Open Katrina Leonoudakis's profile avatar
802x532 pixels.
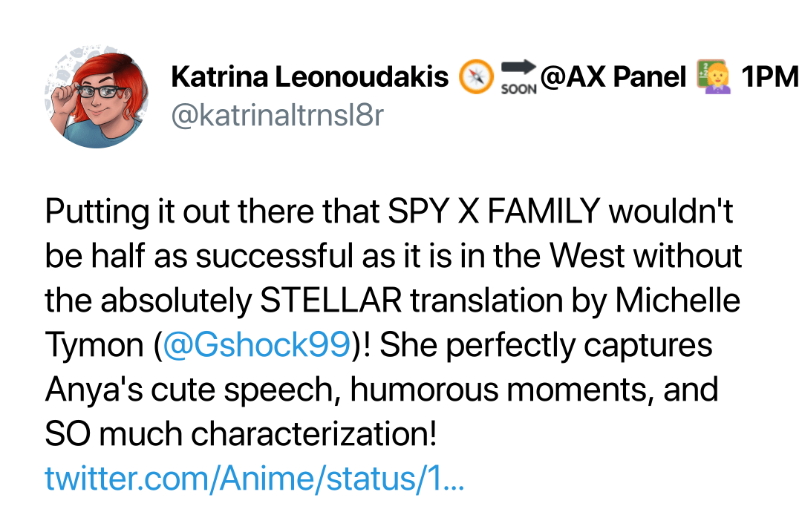coord(96,96)
